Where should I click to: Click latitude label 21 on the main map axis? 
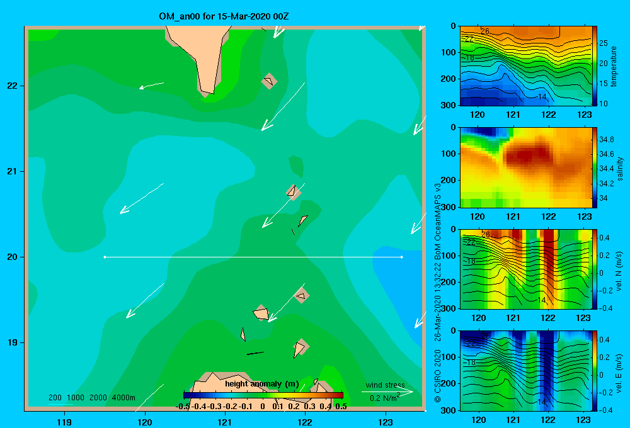(x=13, y=171)
